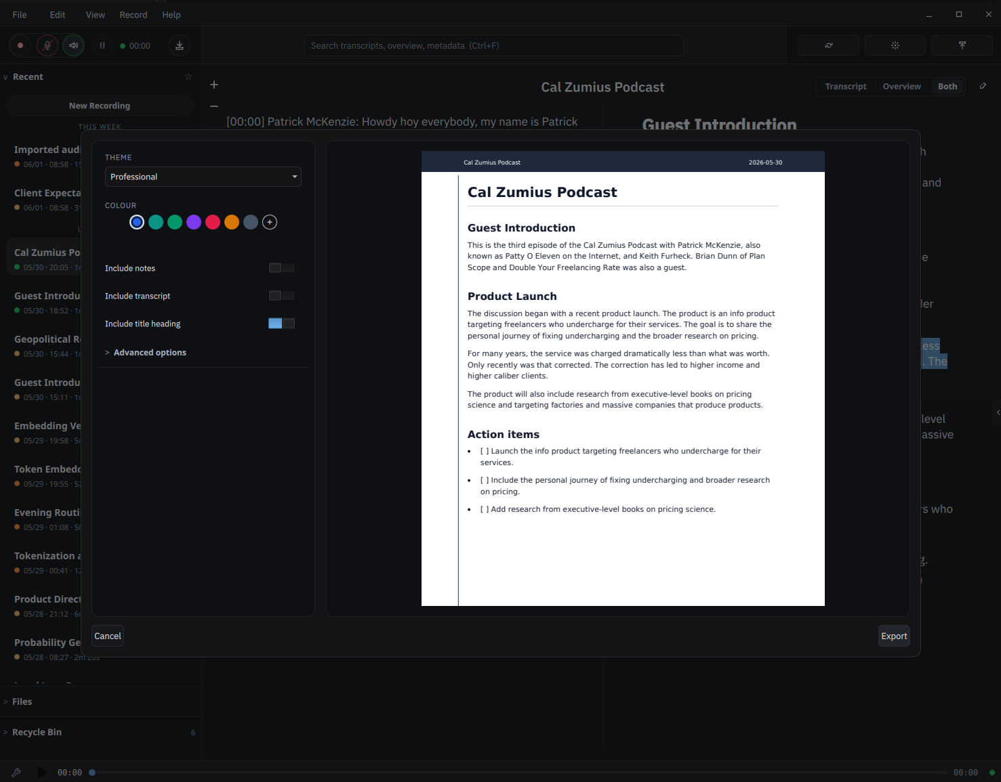Select the orange colour swatch
Screen dimensions: 1001x782
tap(232, 222)
